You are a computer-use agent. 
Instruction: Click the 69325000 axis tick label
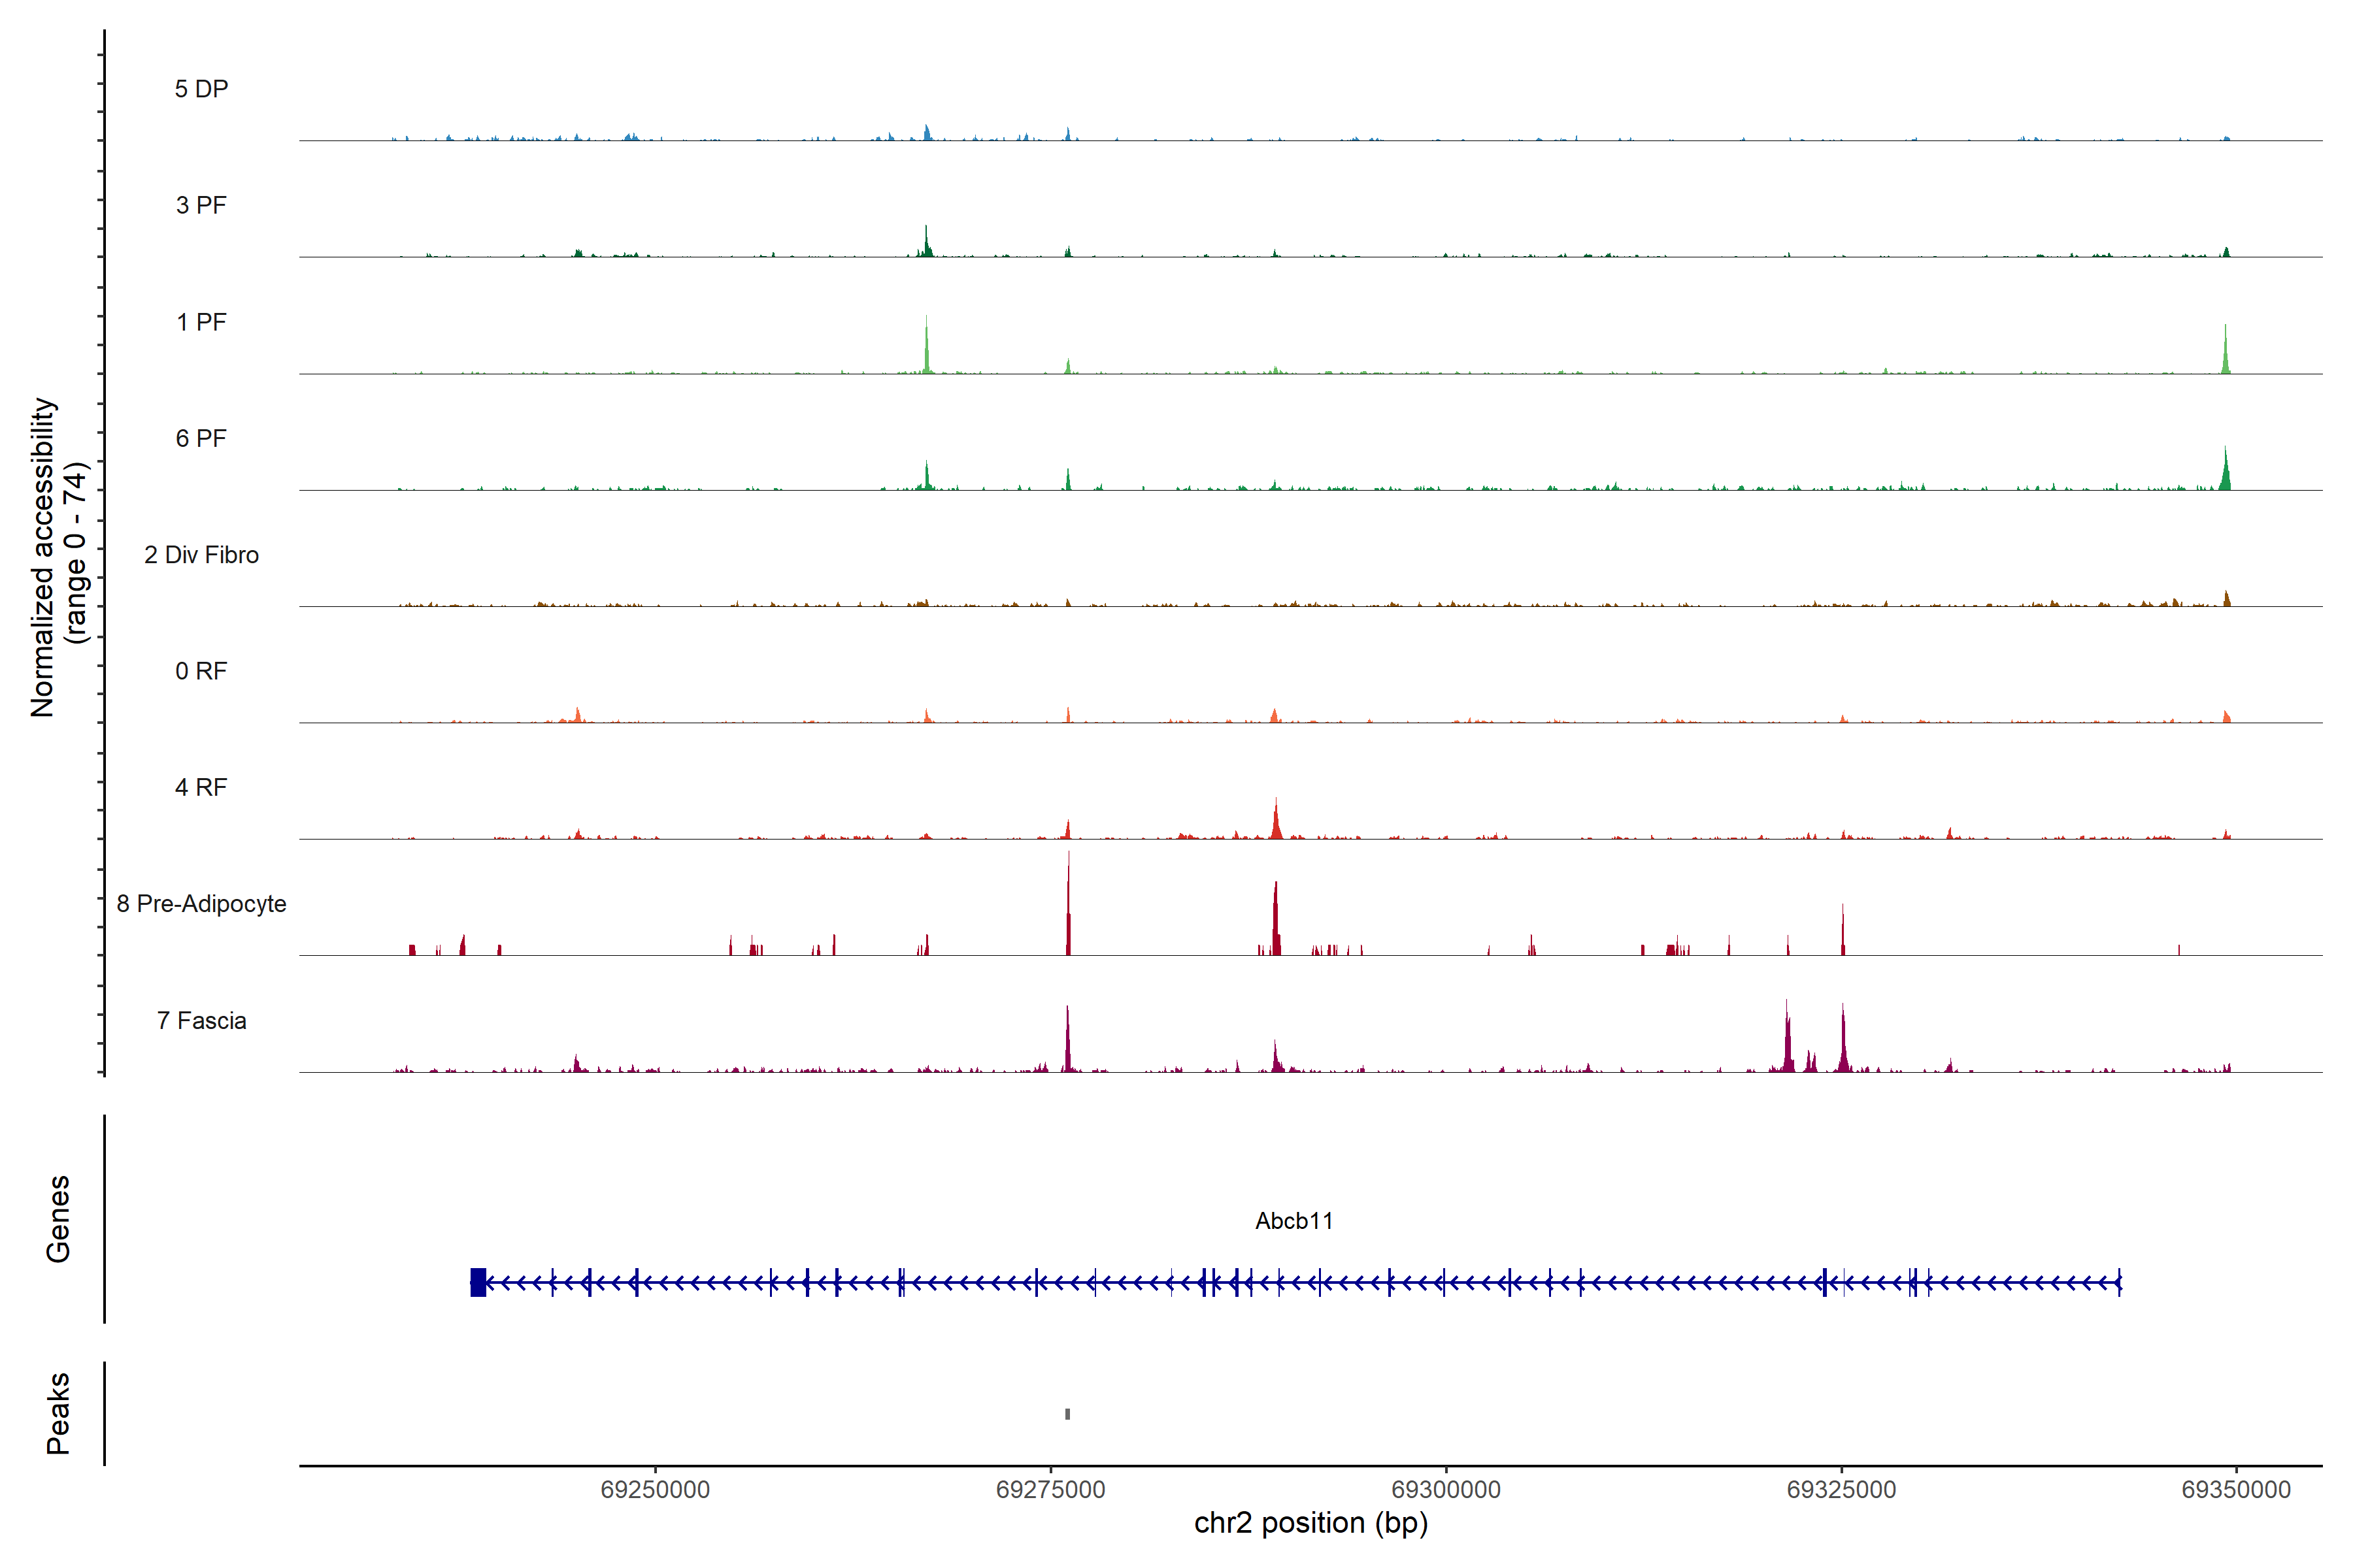1841,1489
